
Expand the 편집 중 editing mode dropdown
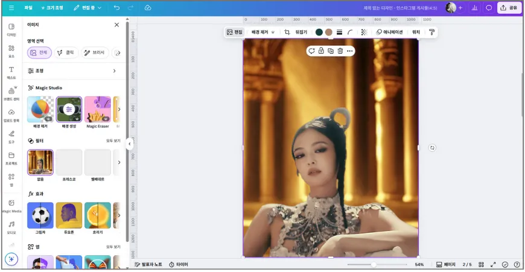tap(87, 8)
